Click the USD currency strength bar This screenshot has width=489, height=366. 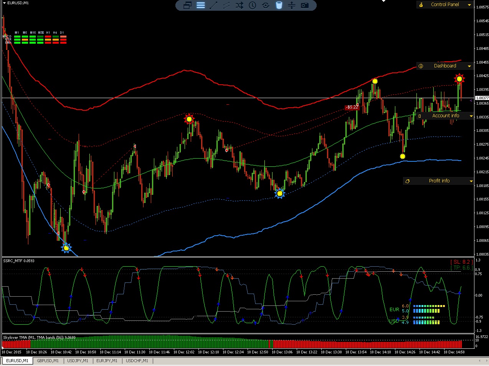tap(426, 320)
